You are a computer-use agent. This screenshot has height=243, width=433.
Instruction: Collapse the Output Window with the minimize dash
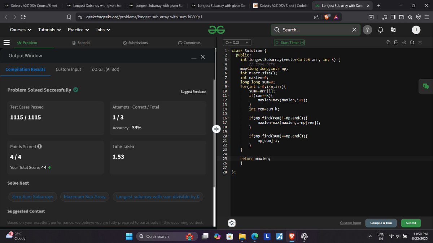tap(193, 57)
